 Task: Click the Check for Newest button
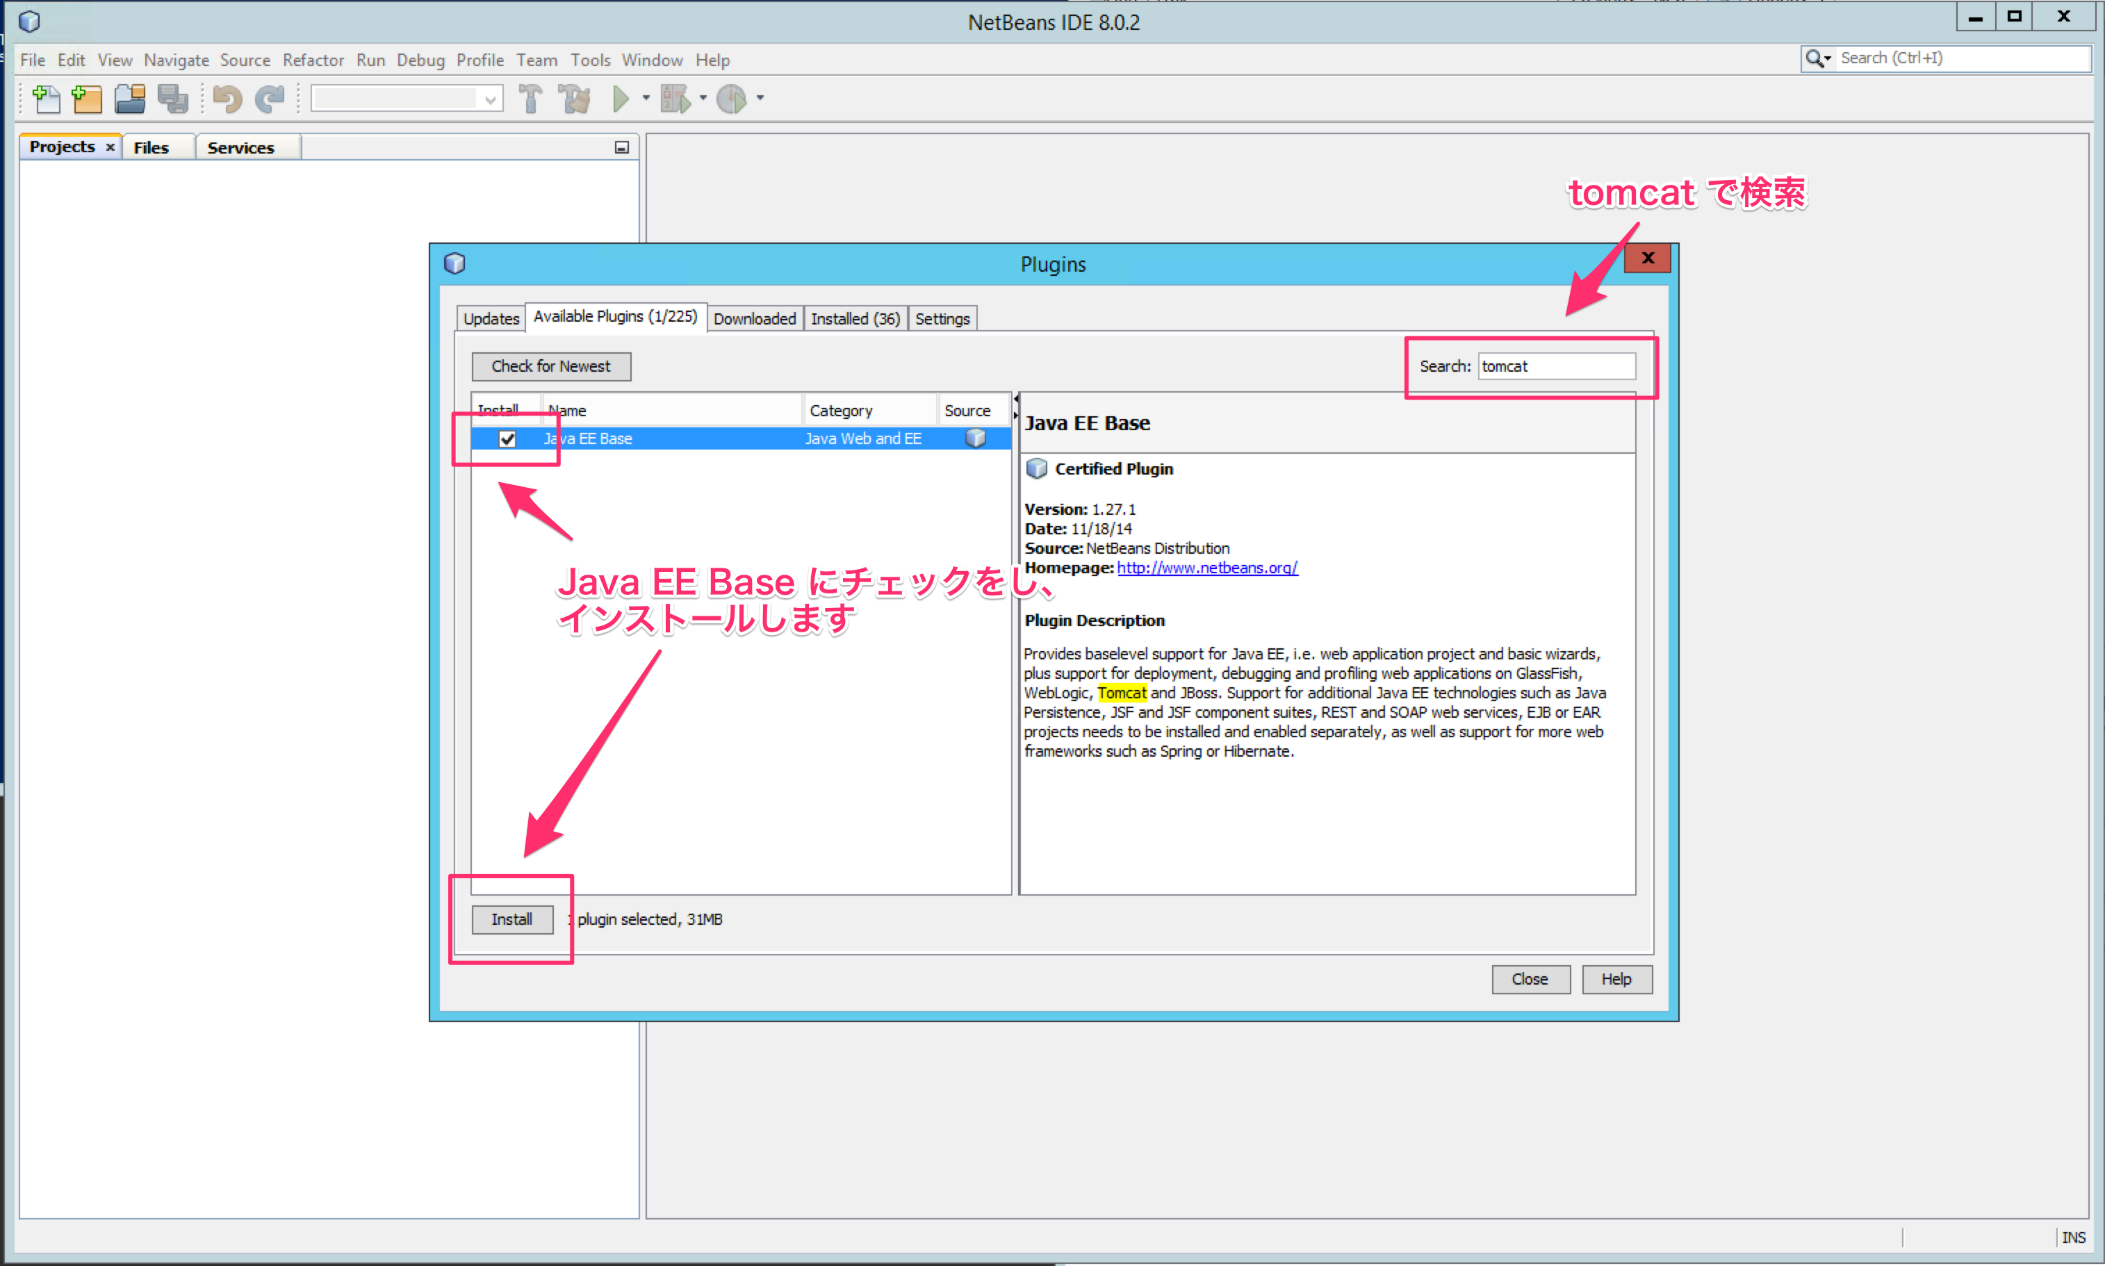click(x=551, y=366)
